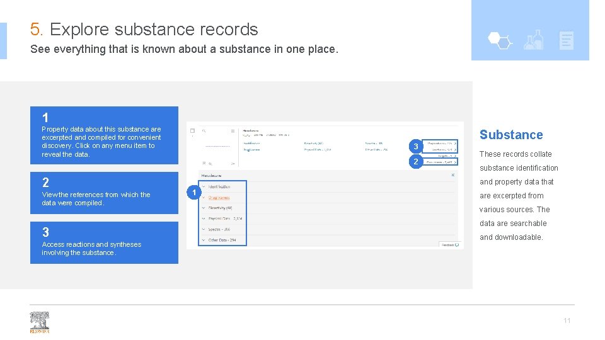The height and width of the screenshot is (340, 605).
Task: Click the Feedback button
Action: pos(450,245)
